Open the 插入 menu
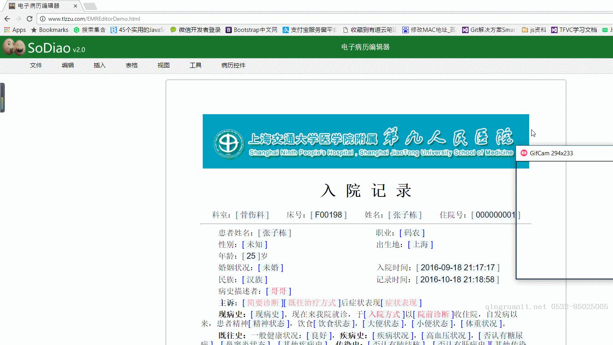The height and width of the screenshot is (345, 613). (x=100, y=65)
